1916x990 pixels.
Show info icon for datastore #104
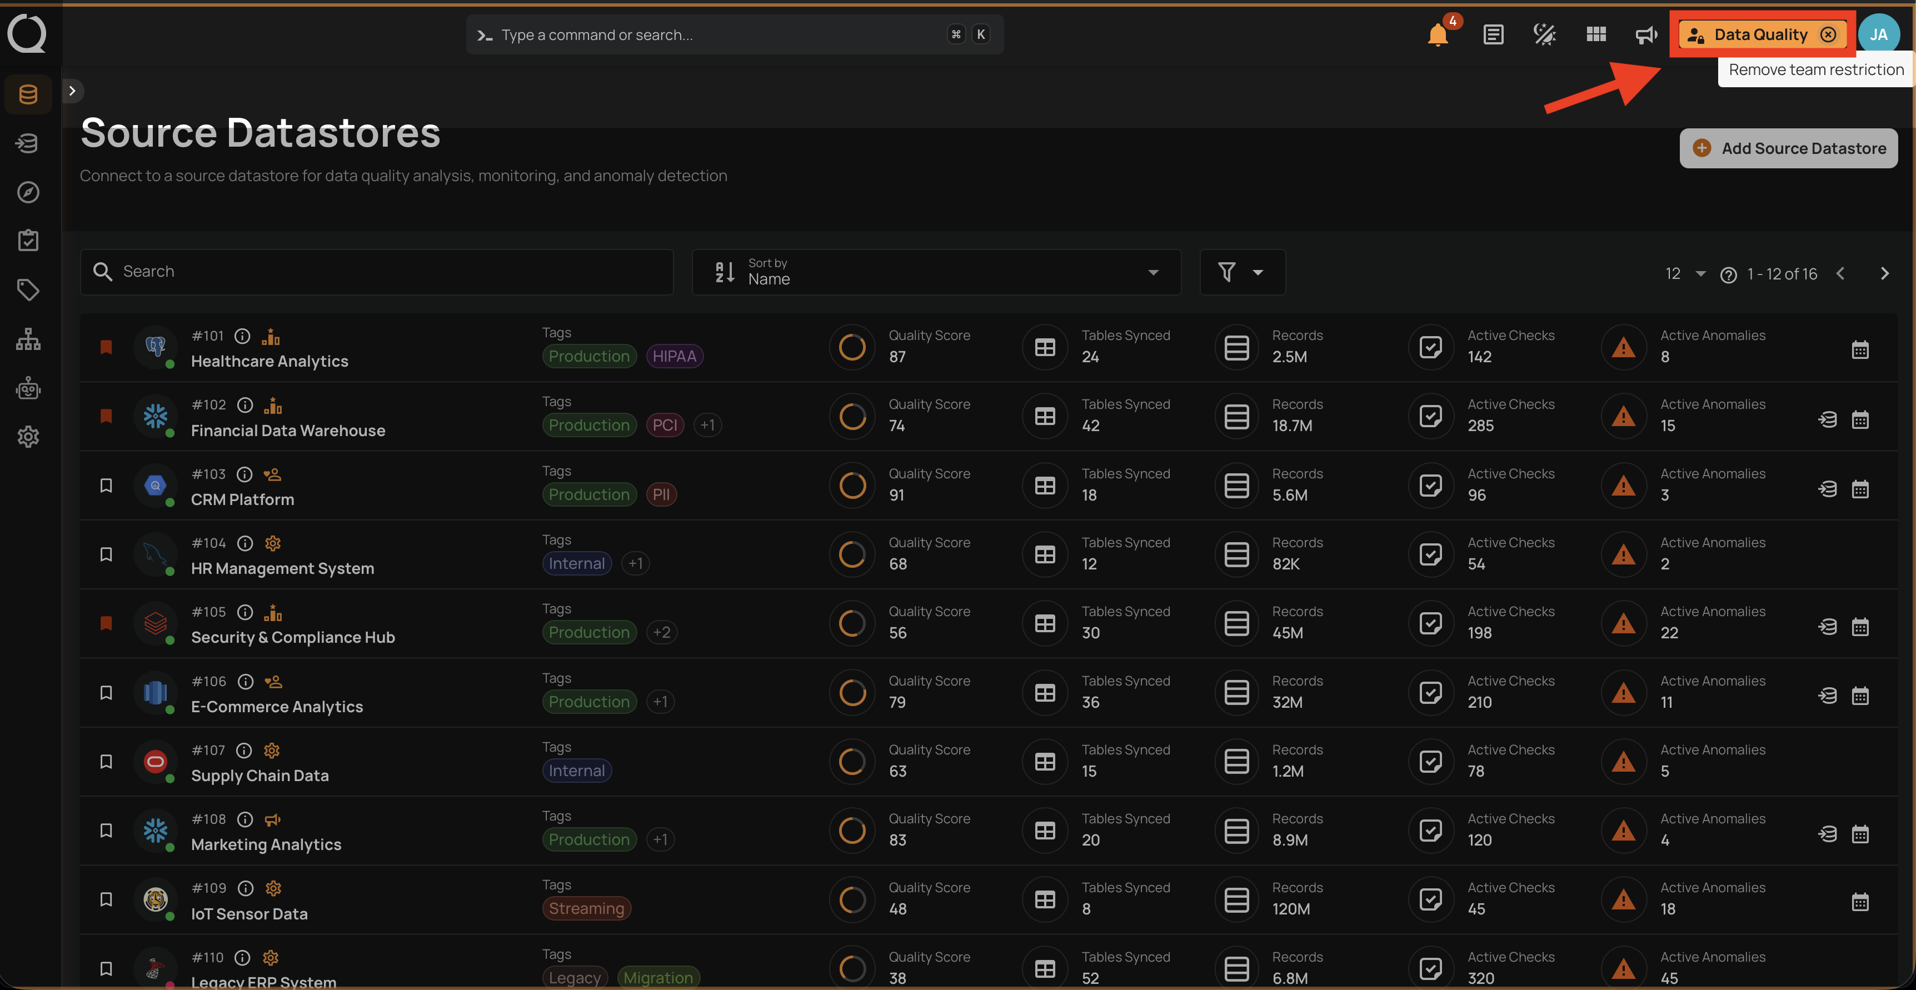pos(245,544)
